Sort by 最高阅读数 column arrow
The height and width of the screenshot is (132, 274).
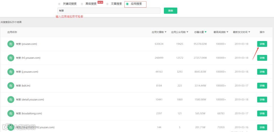[x=228, y=32]
